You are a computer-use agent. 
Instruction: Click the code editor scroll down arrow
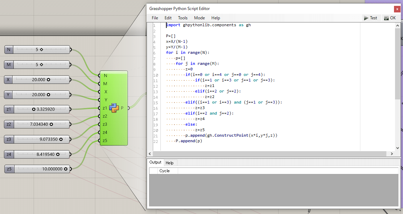pos(397,148)
